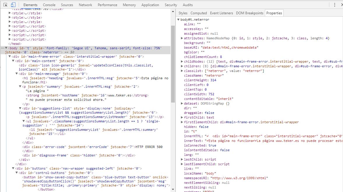This screenshot has width=343, height=192.
Task: Show the Styles sidebar pane
Action: [x=183, y=13]
